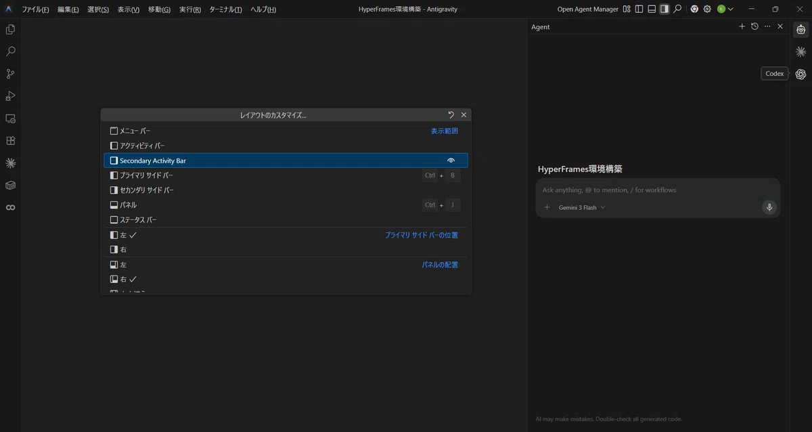Toggle the bottom panel from the title bar
812x432 pixels.
pyautogui.click(x=652, y=9)
